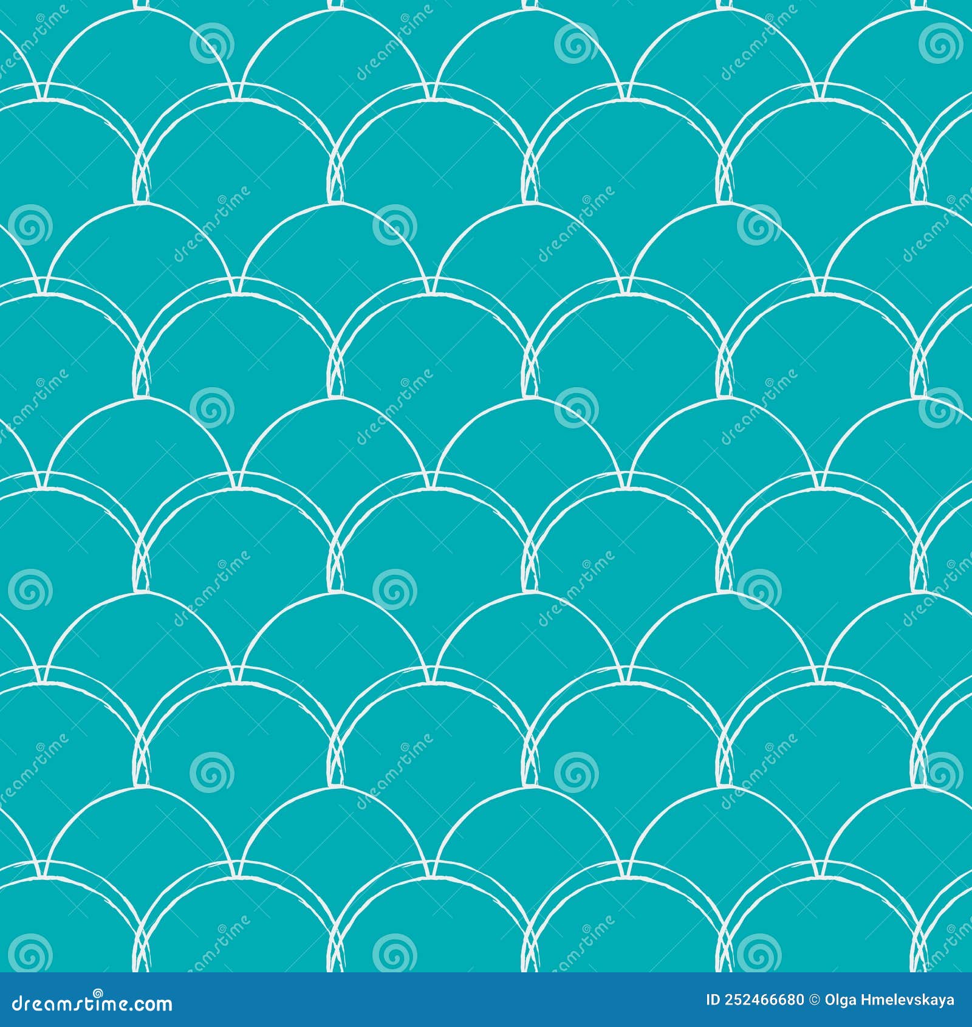The width and height of the screenshot is (972, 1027).
Task: Click the spiral icon above 'dreamstime.com' wordmark
Action: tap(98, 993)
